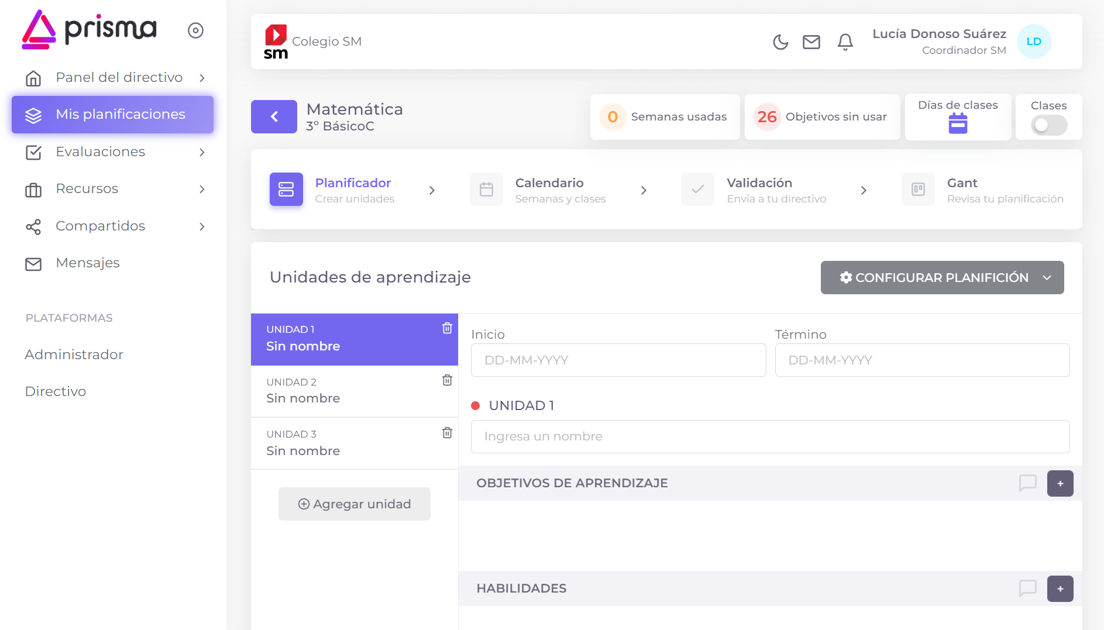Open Mensajes in the sidebar

(x=88, y=263)
